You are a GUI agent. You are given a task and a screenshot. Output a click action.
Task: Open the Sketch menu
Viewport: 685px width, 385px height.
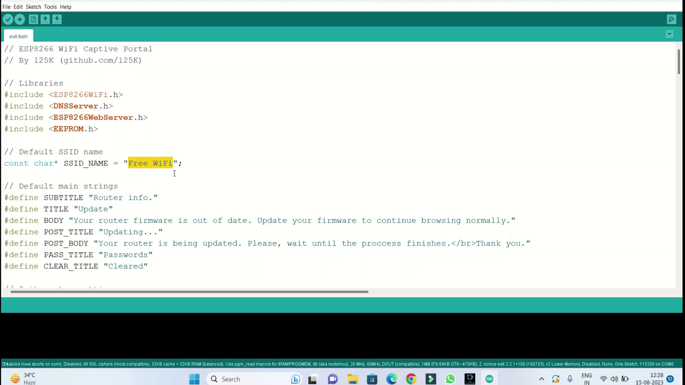coord(33,7)
